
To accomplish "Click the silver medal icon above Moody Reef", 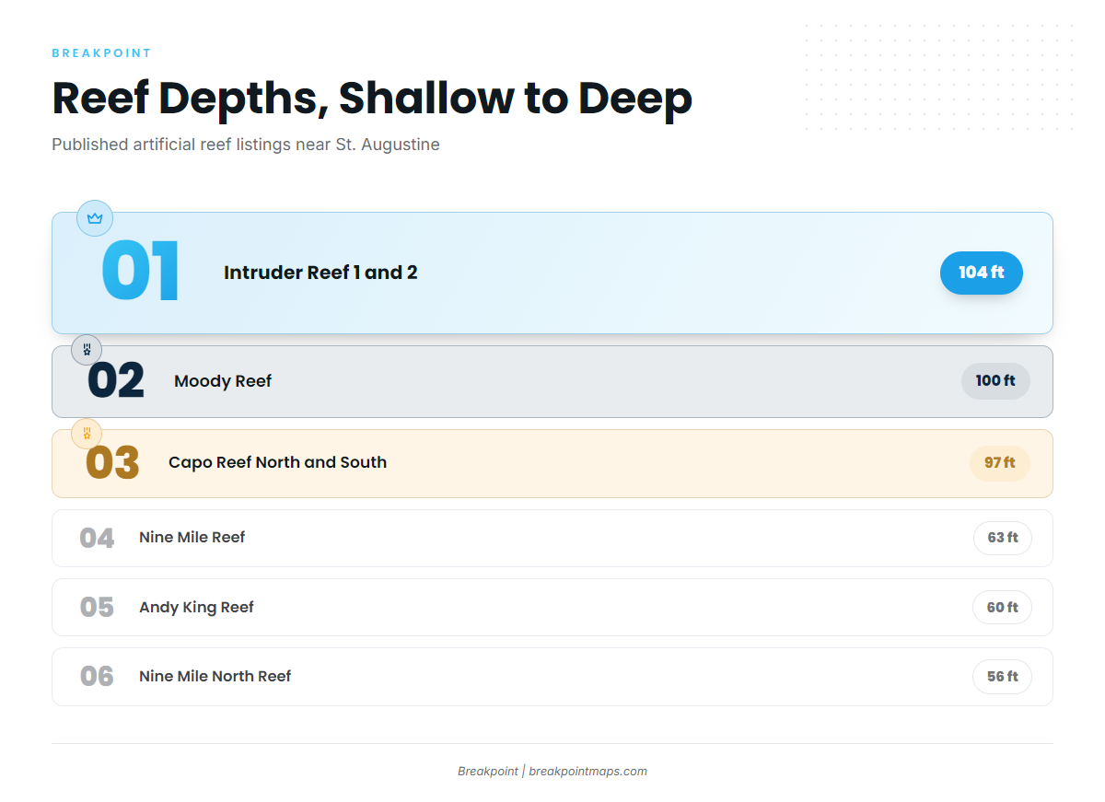I will tap(87, 350).
